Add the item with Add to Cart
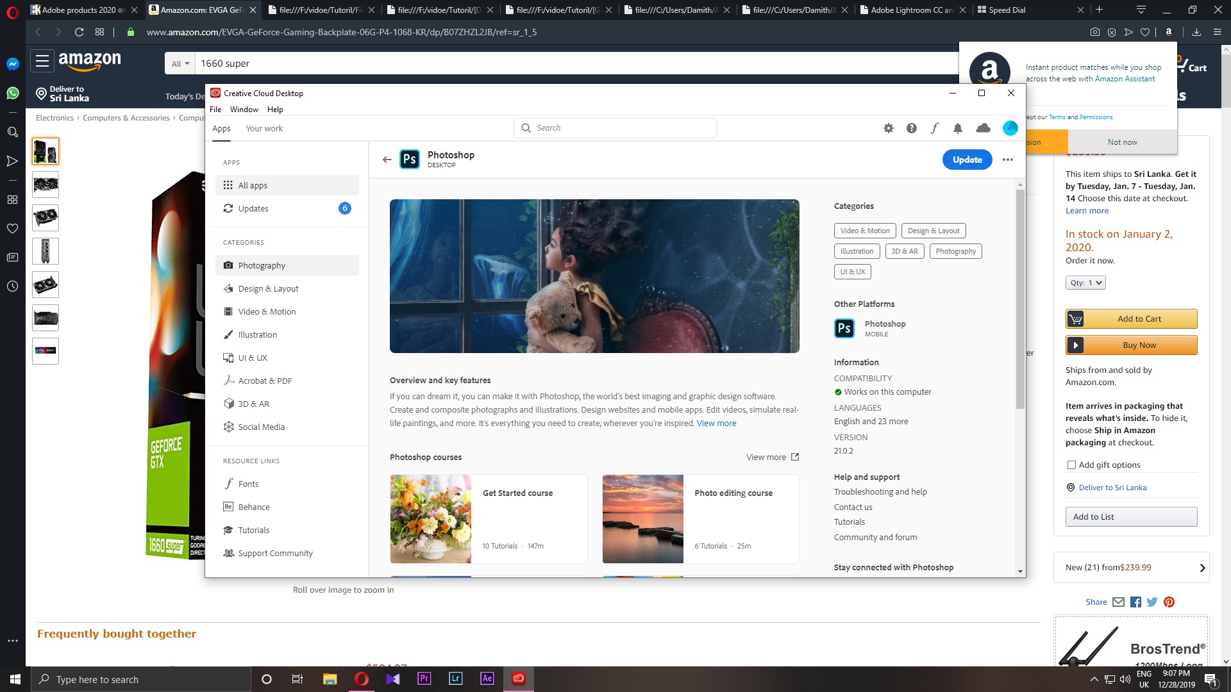This screenshot has width=1231, height=692. tap(1131, 318)
